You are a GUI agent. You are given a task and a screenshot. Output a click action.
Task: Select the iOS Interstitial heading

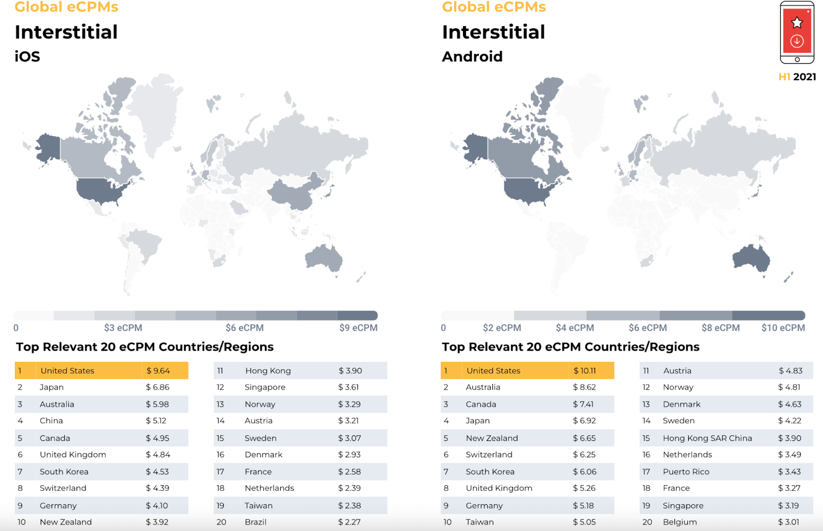coord(66,32)
